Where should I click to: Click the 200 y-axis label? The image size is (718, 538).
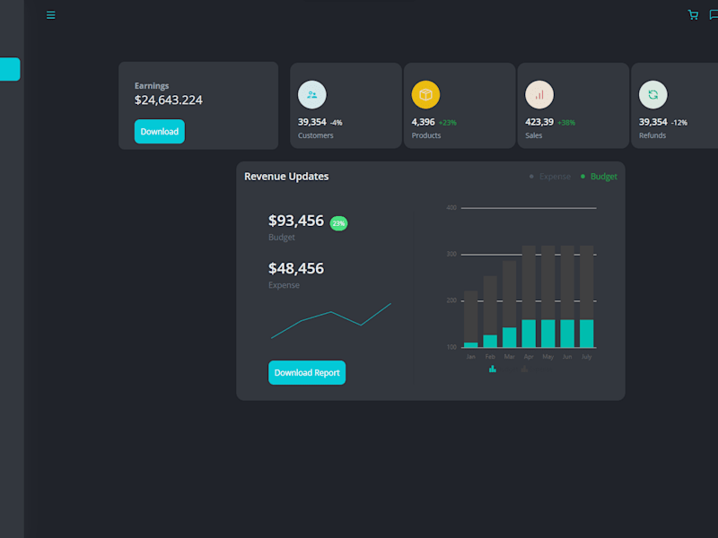(x=451, y=300)
